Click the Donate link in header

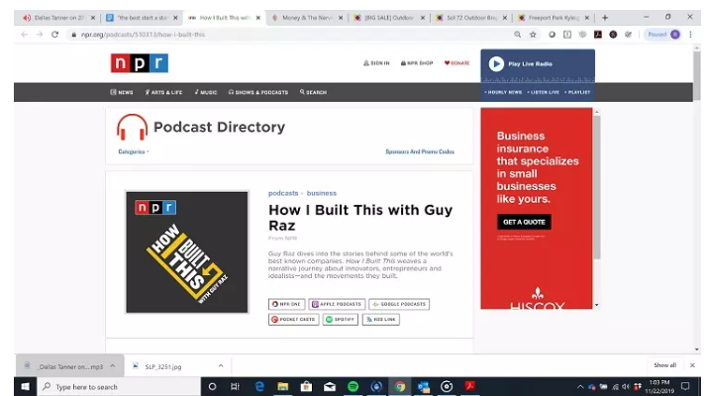click(456, 63)
